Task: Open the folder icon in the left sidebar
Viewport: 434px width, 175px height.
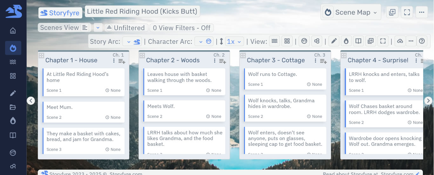Action: 13,107
